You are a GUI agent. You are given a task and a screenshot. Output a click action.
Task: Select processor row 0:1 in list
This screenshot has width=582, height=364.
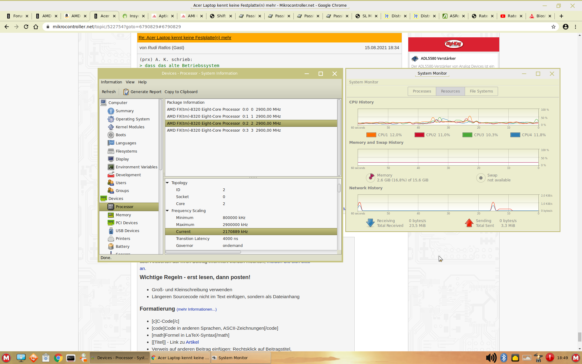[x=251, y=116]
